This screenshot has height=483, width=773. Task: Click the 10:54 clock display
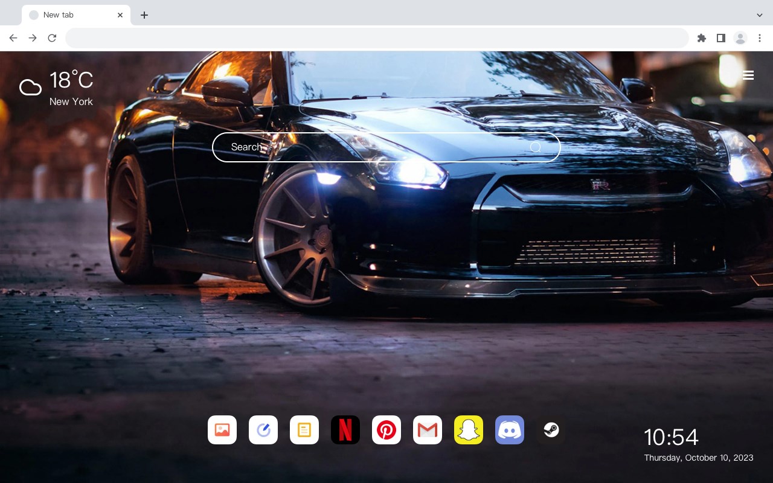[671, 437]
